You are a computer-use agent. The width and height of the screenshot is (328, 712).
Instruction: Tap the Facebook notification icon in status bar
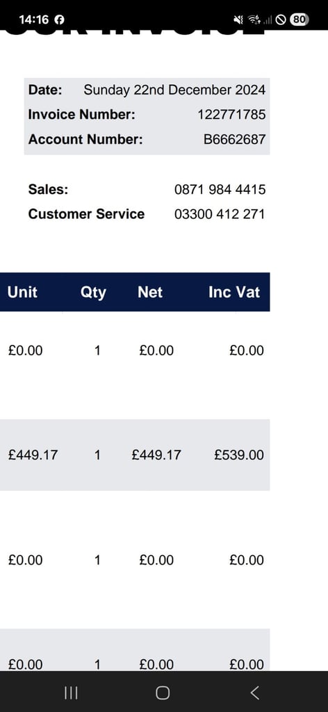click(x=60, y=19)
